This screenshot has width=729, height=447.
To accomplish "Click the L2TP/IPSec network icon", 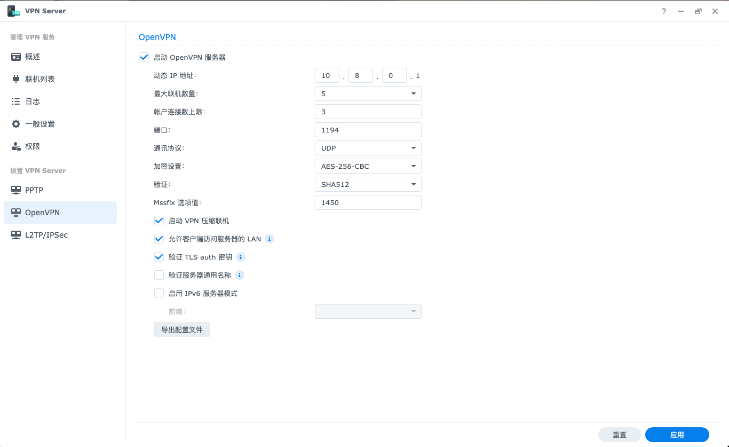I will pyautogui.click(x=16, y=235).
